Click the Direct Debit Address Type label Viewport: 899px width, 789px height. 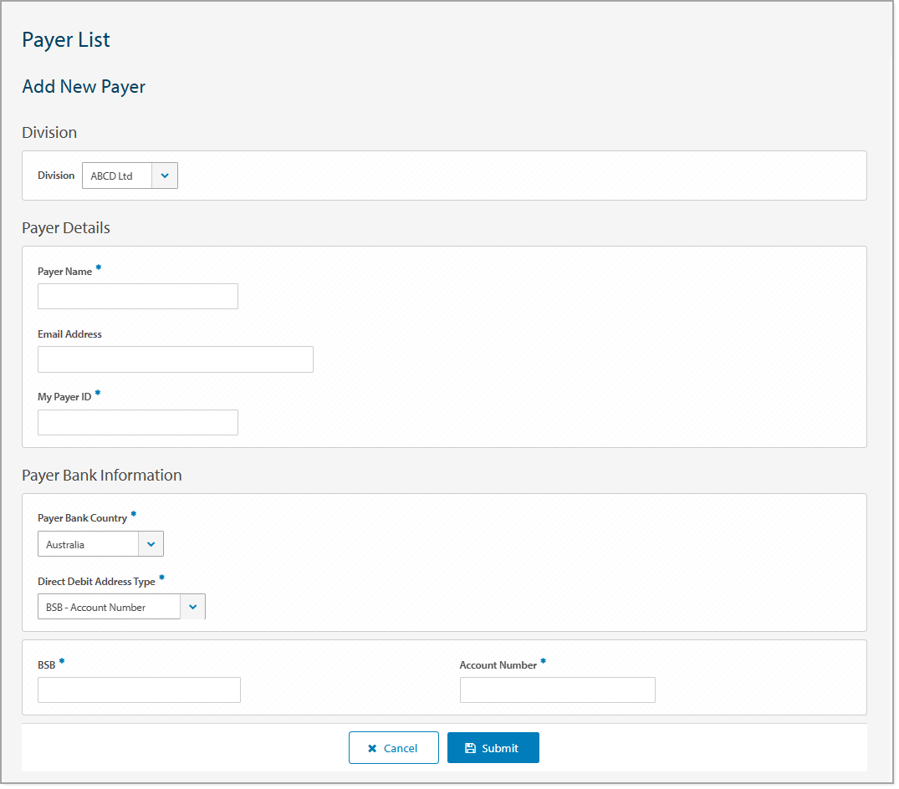[96, 582]
